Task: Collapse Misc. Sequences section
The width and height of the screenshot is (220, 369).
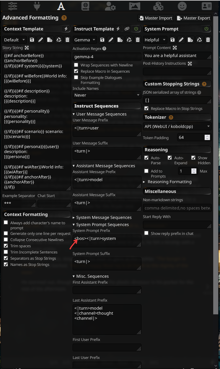Action: coord(91,276)
